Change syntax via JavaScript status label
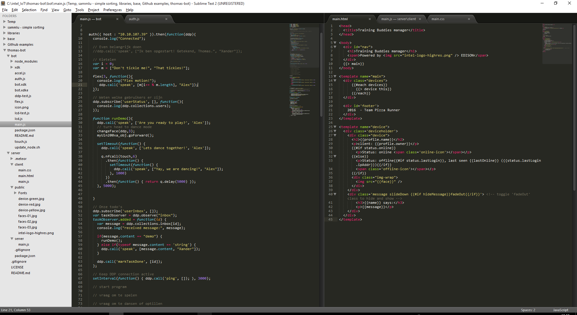This screenshot has height=315, width=577. (560, 310)
